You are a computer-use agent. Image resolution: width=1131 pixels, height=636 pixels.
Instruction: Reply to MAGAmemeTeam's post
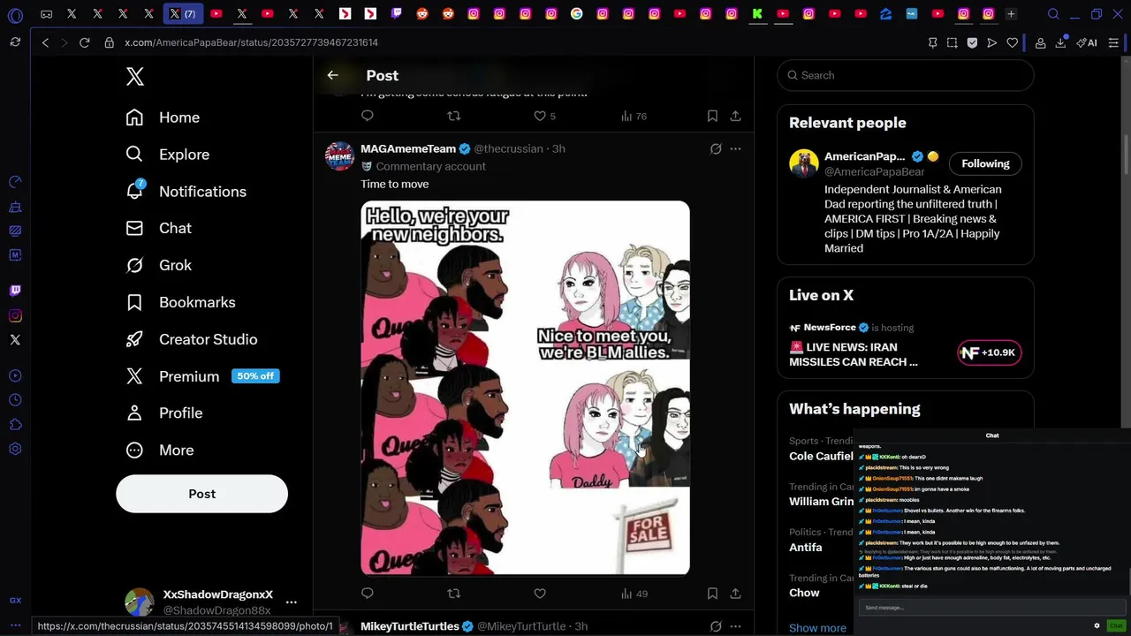[x=368, y=594]
